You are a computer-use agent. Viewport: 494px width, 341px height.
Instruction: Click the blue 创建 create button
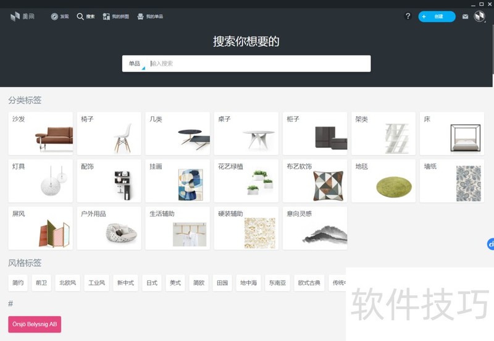tap(437, 17)
